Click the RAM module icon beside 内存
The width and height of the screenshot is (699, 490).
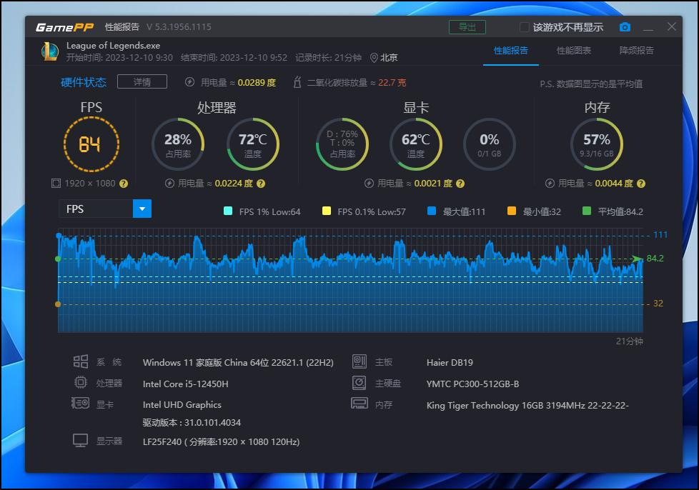(360, 404)
